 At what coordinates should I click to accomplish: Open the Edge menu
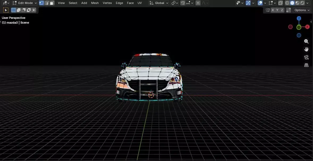click(x=119, y=3)
